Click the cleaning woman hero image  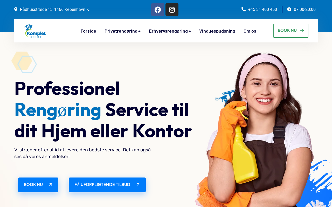point(255,129)
